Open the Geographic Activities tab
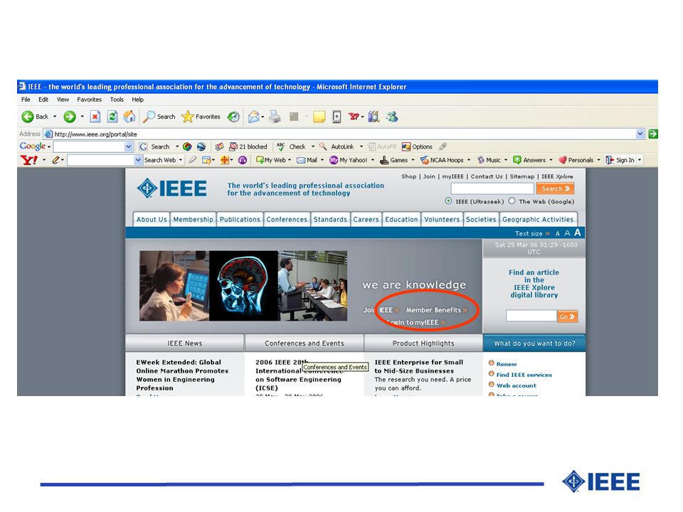Image resolution: width=683 pixels, height=512 pixels. pos(538,220)
